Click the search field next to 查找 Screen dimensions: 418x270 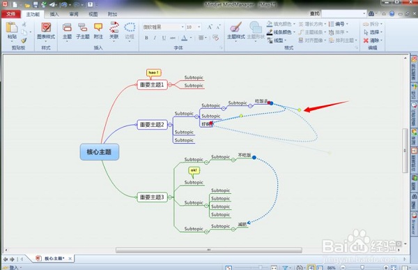tap(344, 13)
